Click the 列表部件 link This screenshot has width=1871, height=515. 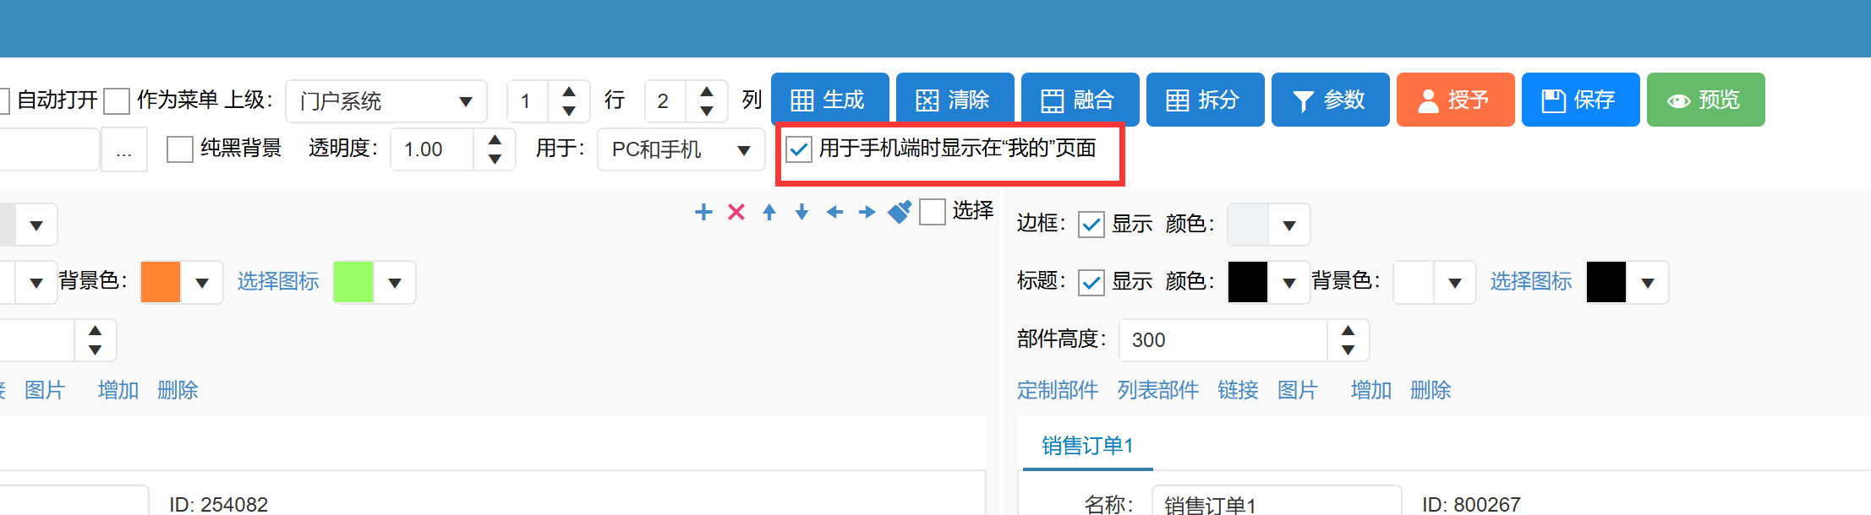1157,390
